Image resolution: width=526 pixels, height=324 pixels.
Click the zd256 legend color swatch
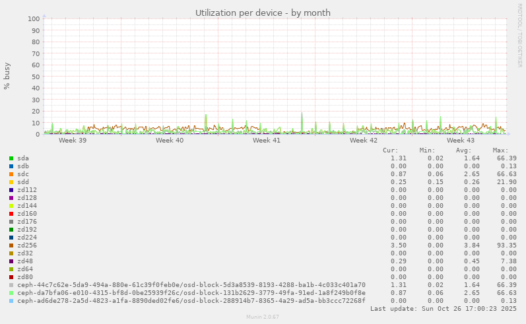(11, 245)
